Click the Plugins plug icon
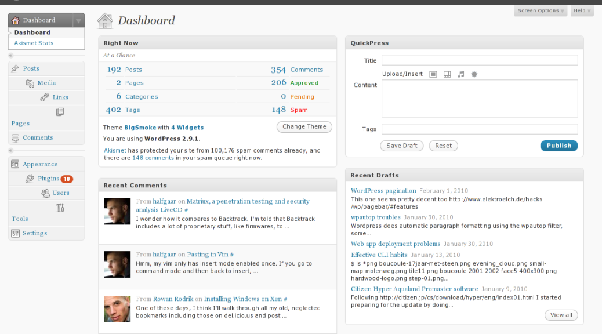Viewport: 602px width, 334px height. (30, 179)
